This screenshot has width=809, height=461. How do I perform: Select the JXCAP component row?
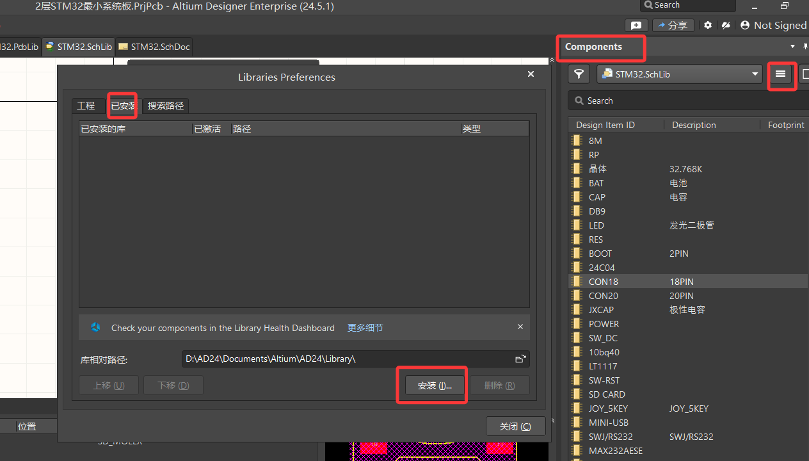[689, 310]
